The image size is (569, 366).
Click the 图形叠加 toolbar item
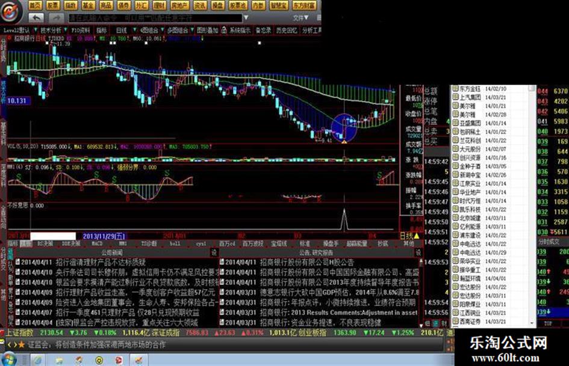click(207, 31)
